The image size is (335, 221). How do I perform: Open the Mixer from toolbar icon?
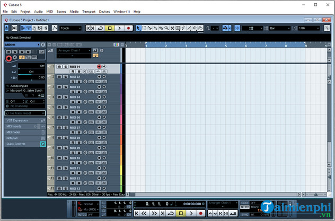click(x=46, y=28)
